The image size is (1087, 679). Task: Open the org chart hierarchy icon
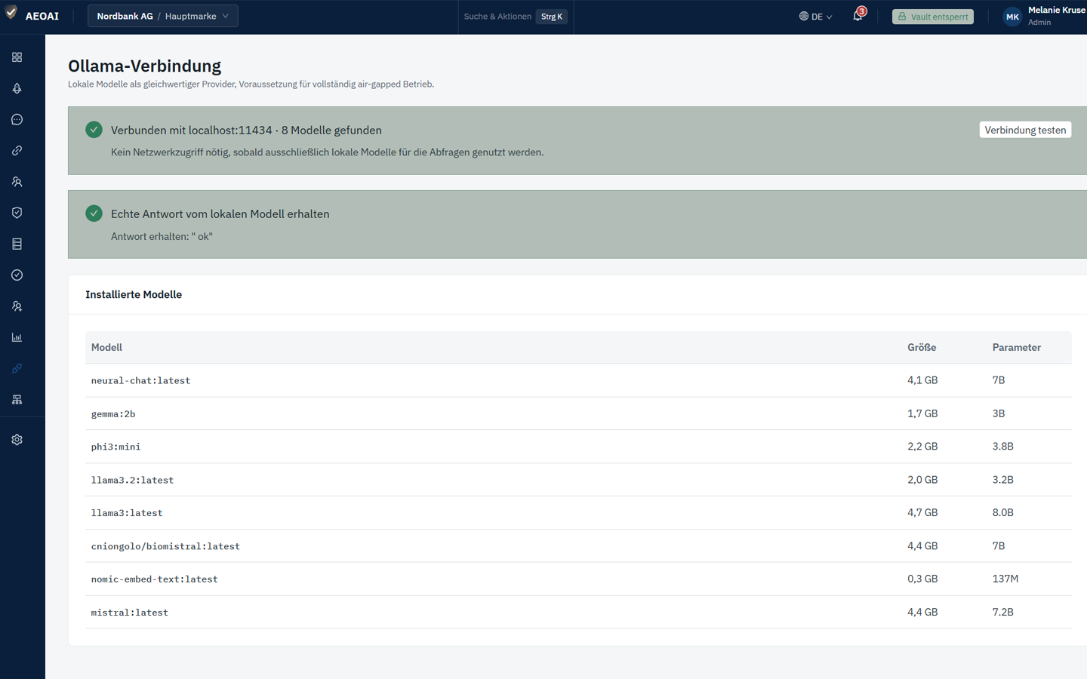tap(17, 400)
